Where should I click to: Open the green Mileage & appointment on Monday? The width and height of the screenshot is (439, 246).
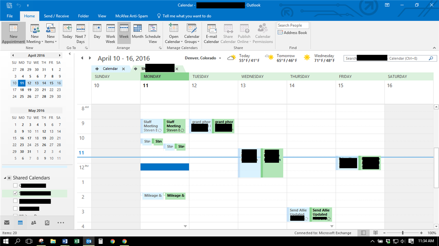(x=175, y=196)
